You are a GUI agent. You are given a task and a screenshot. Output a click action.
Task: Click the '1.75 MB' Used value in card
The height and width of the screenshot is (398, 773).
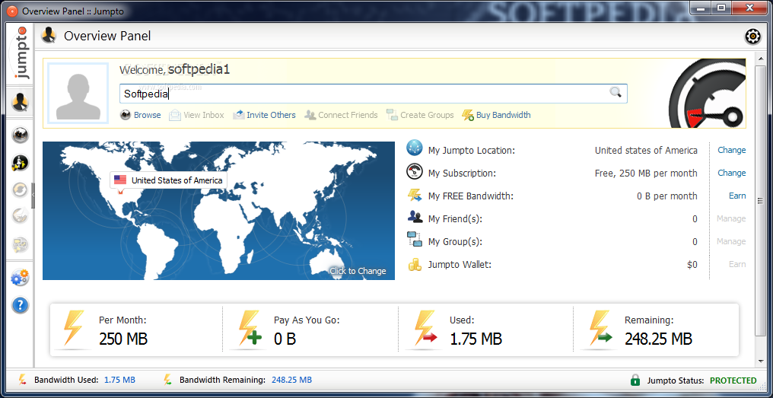(x=476, y=339)
